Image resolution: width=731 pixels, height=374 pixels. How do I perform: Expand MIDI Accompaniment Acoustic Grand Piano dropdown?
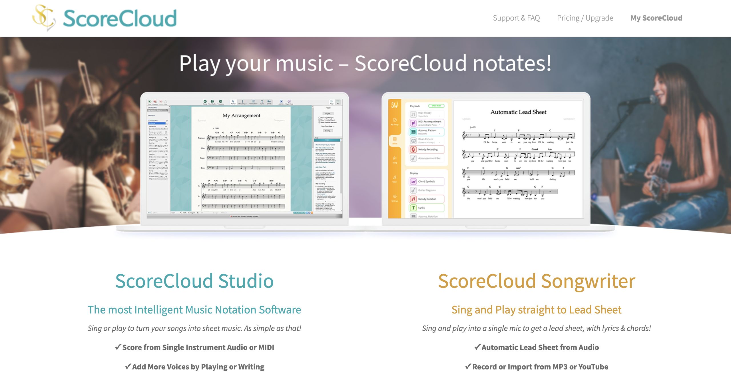pyautogui.click(x=439, y=125)
